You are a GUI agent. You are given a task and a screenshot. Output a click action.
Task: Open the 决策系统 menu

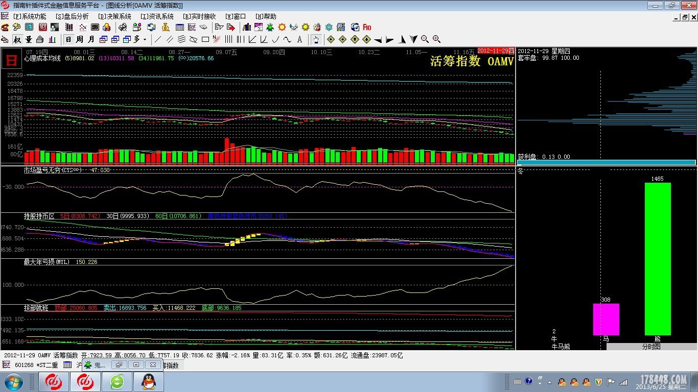[x=114, y=16]
